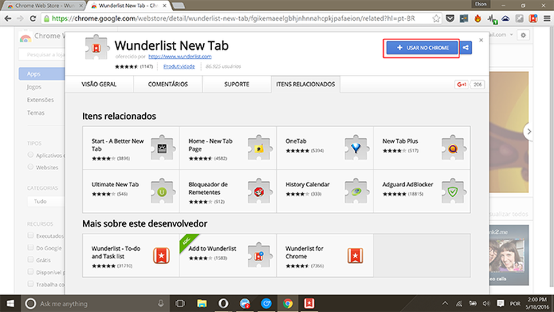Click the Adguard AdBlocker shield icon

pos(453,191)
